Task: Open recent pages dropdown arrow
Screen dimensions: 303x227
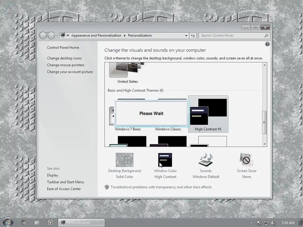Action: 57,36
